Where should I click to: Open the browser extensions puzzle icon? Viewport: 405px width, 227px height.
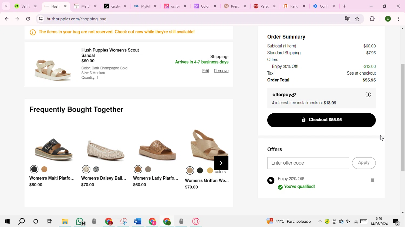click(372, 19)
